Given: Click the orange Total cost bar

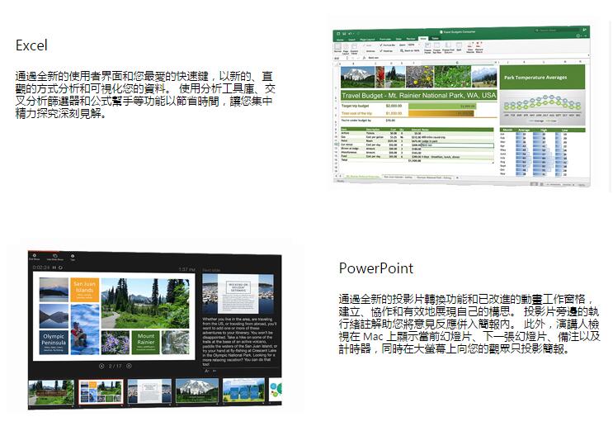Looking at the screenshot, I should click(x=441, y=113).
